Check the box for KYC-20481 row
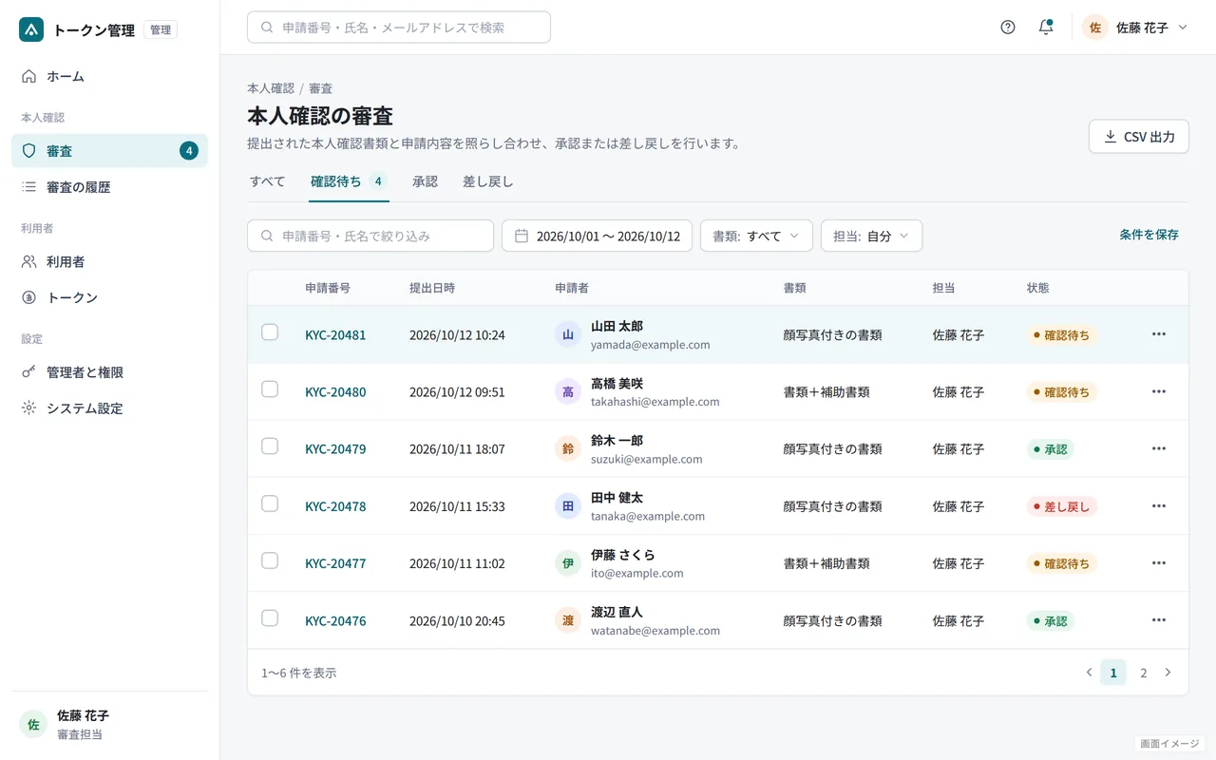This screenshot has height=760, width=1216. pos(270,332)
